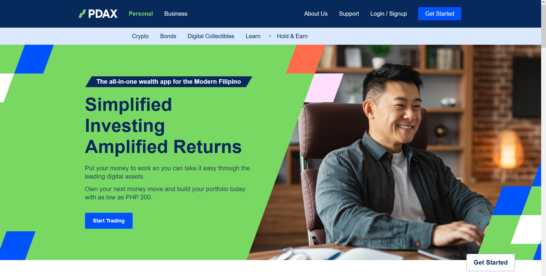
Task: Open the Learn menu item
Action: [x=253, y=36]
